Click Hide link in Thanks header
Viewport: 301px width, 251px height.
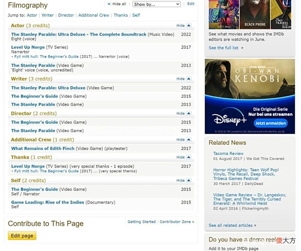click(x=180, y=157)
